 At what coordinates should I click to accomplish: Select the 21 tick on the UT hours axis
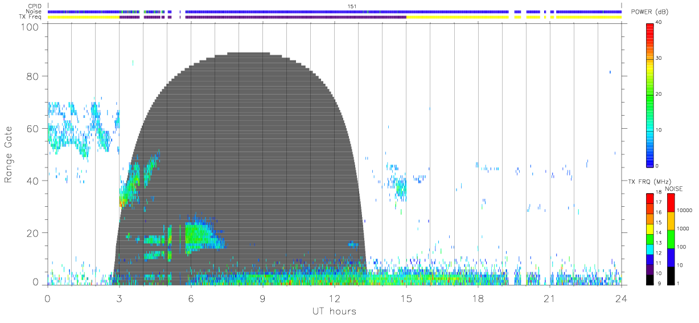tap(549, 298)
